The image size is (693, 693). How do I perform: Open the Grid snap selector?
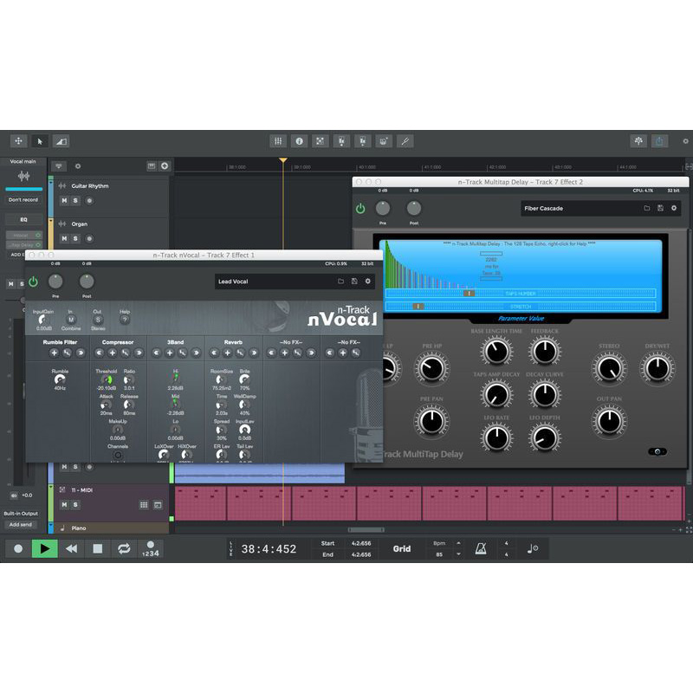click(402, 548)
